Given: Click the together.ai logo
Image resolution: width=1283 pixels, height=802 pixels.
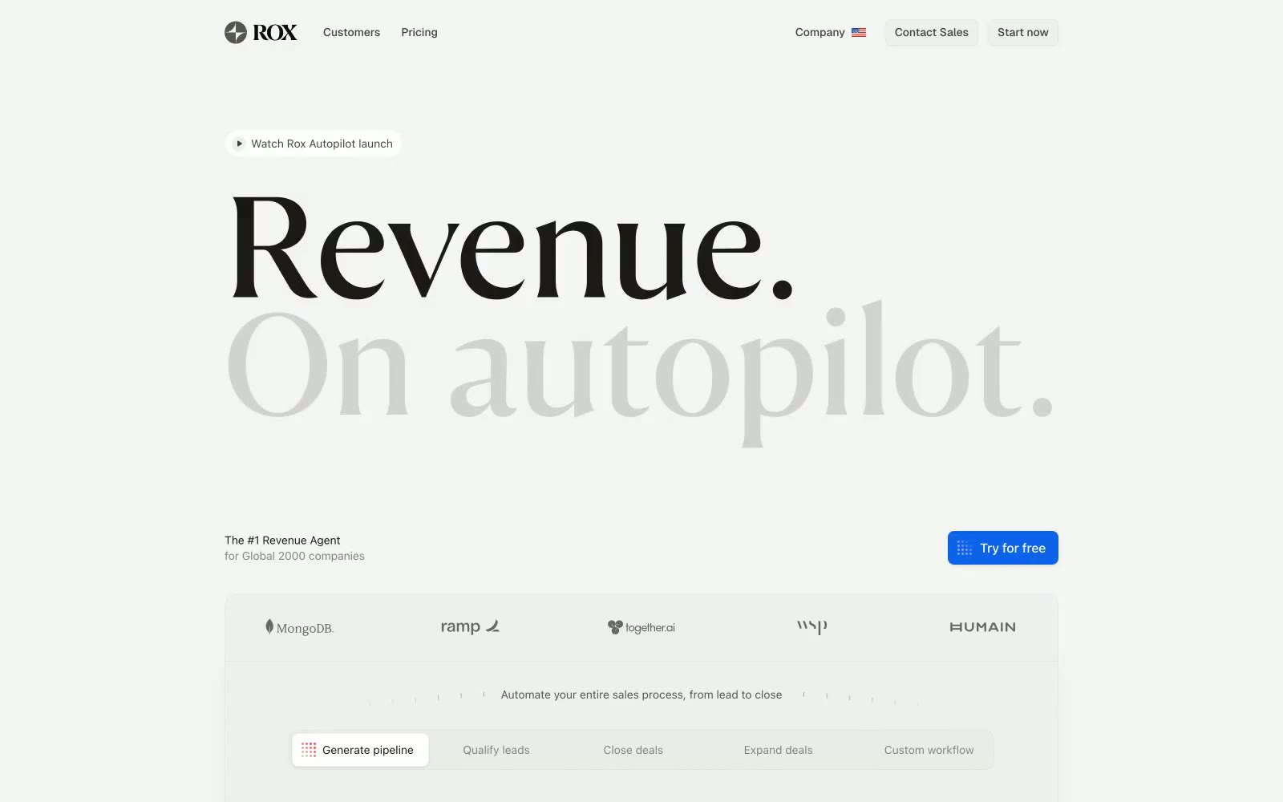Looking at the screenshot, I should pos(641,627).
